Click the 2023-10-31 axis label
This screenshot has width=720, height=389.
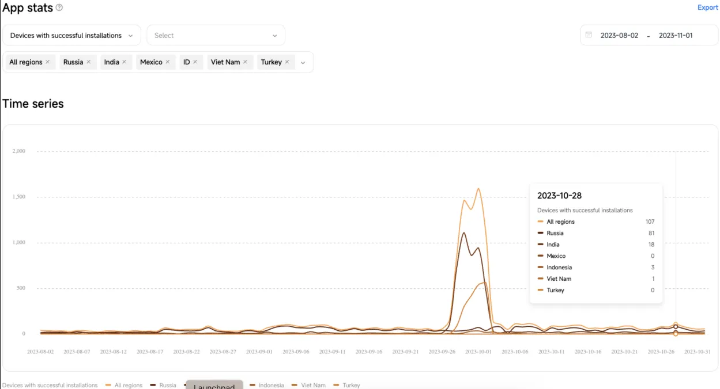pyautogui.click(x=698, y=351)
